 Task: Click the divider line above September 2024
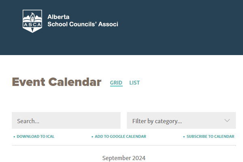click(124, 145)
